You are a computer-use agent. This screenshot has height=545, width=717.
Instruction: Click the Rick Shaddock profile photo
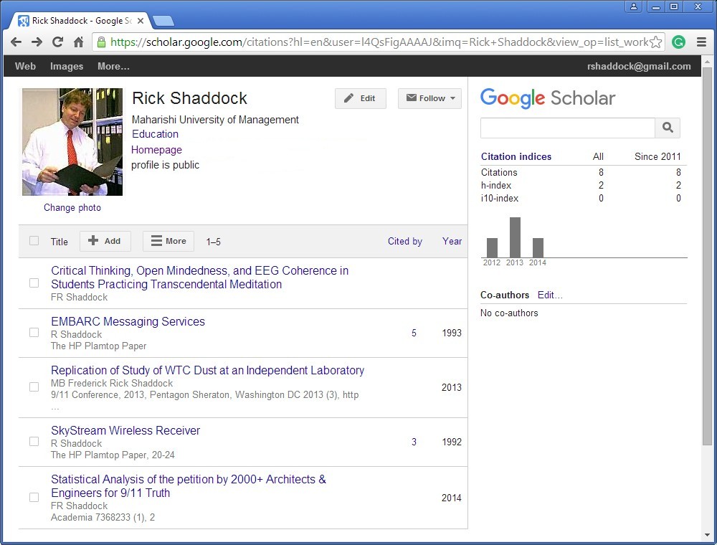[72, 142]
